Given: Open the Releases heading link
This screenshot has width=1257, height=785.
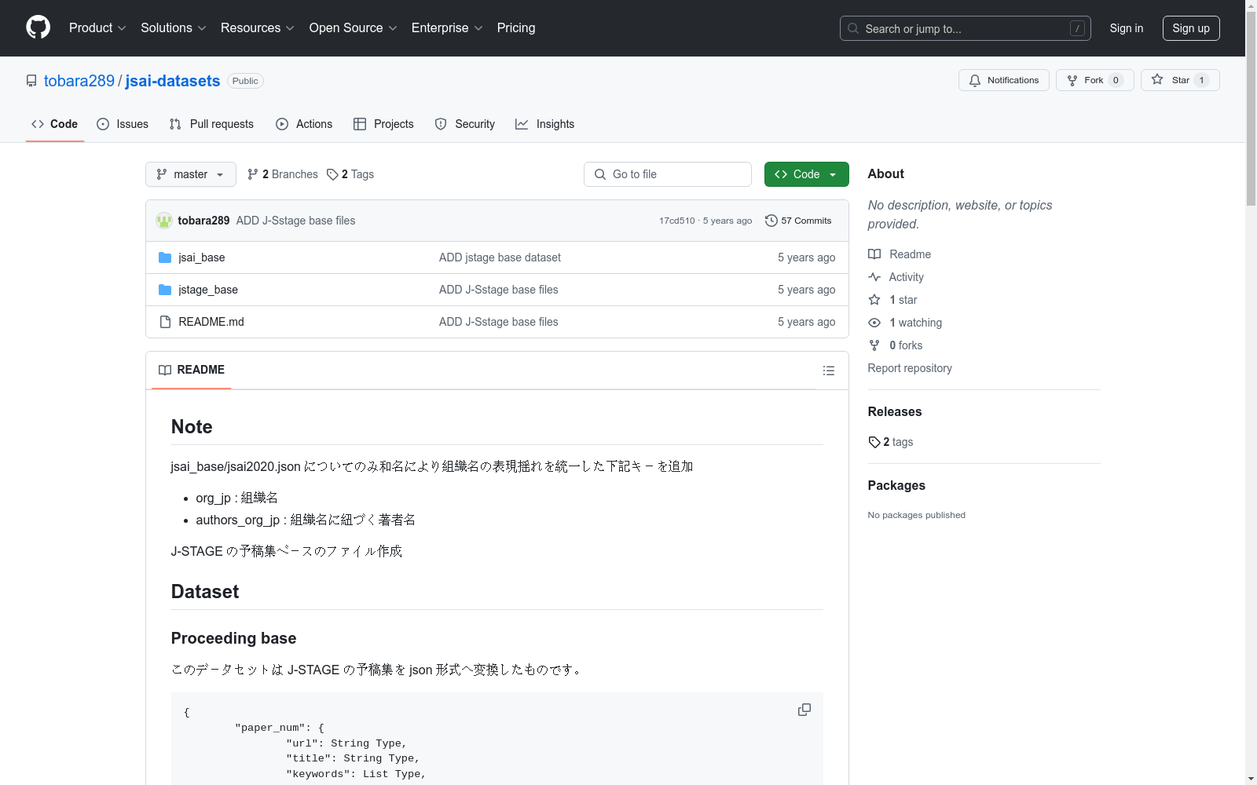Looking at the screenshot, I should (895, 411).
